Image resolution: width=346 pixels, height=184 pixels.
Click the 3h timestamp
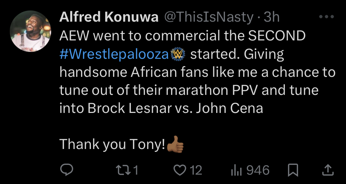pos(271,17)
